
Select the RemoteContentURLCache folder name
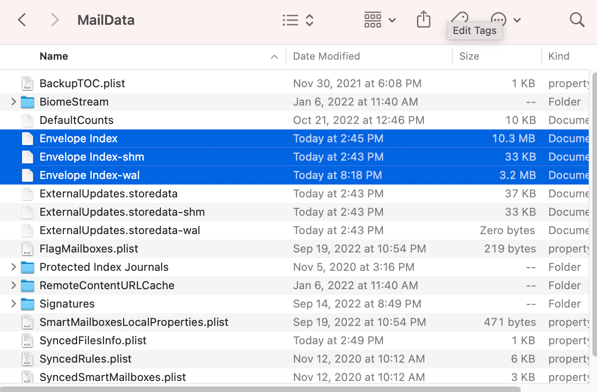click(107, 286)
